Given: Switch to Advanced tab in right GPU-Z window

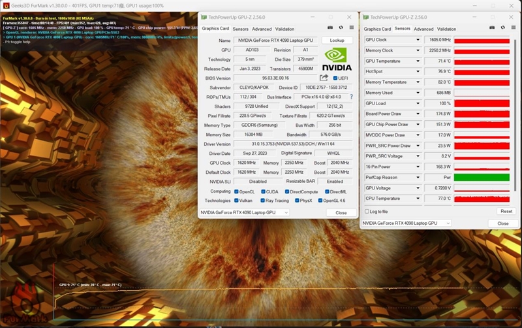Looking at the screenshot, I should coord(423,29).
